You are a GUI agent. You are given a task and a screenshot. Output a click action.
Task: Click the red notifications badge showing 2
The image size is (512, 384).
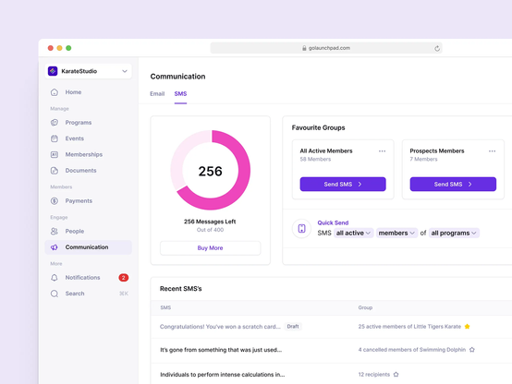(124, 278)
